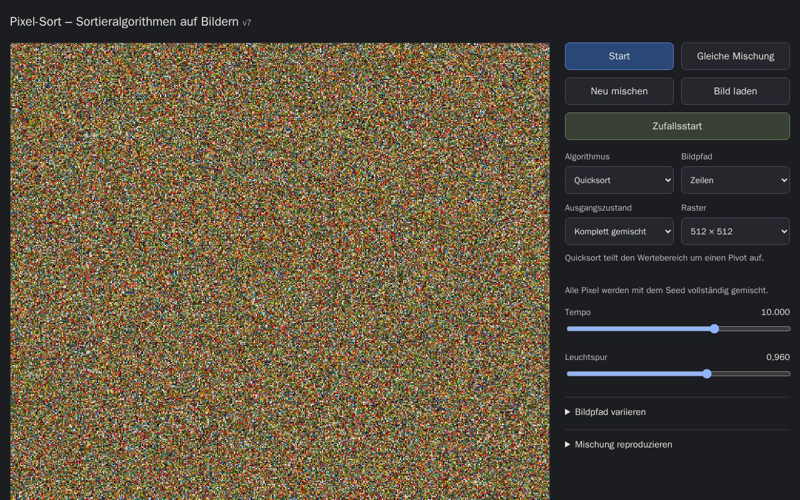Click the Tempo value 10.000
This screenshot has height=500, width=800.
tap(775, 312)
